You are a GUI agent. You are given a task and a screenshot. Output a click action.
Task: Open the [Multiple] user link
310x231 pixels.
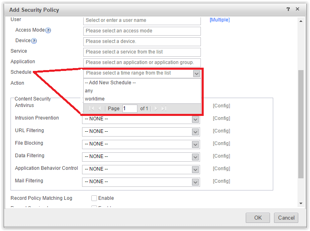(219, 20)
